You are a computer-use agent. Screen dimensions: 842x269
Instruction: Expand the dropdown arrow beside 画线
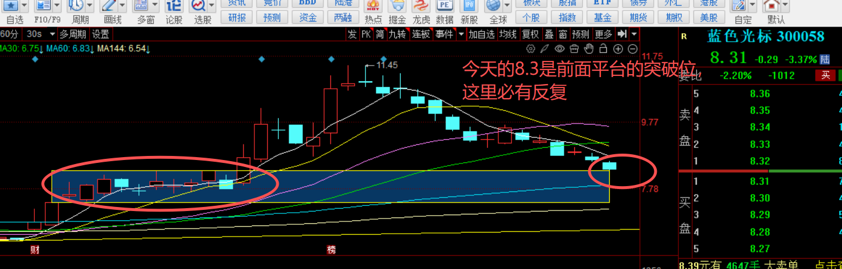pos(123,5)
